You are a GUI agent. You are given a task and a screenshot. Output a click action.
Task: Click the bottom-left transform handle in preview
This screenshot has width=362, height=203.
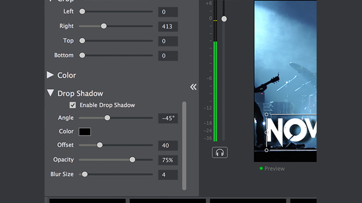[266, 150]
